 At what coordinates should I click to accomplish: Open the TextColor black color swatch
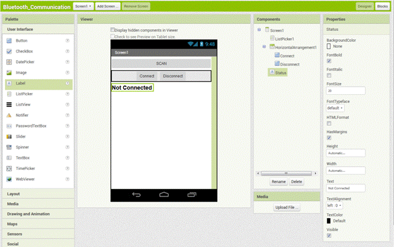329,221
